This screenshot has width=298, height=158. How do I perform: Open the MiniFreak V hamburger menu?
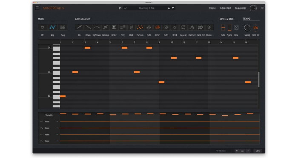click(x=37, y=8)
